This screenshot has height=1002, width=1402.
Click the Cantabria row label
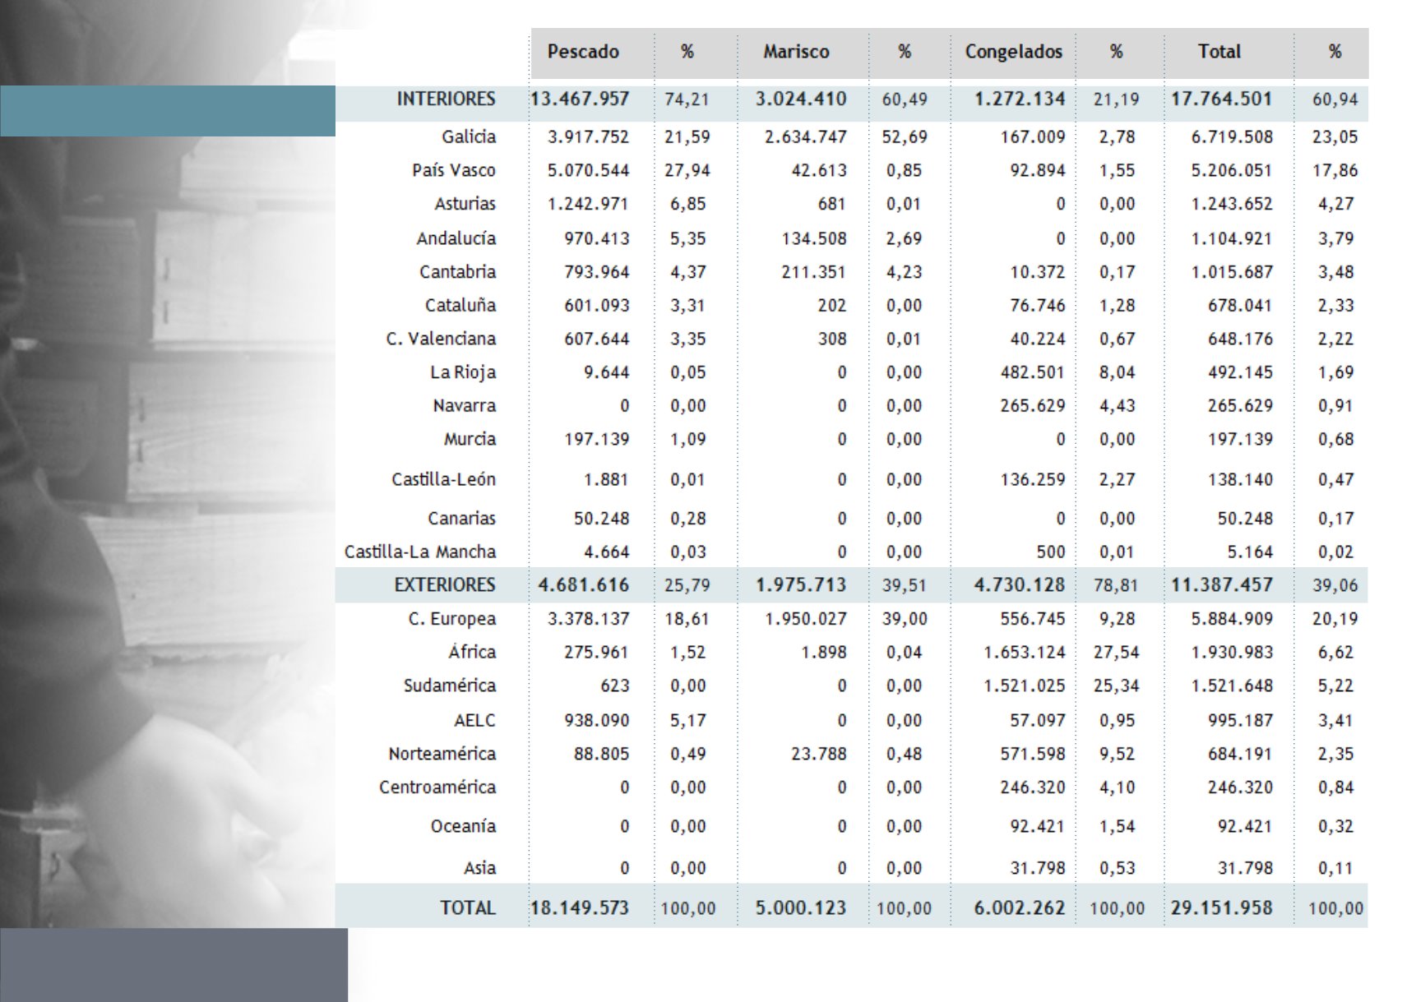click(x=458, y=271)
